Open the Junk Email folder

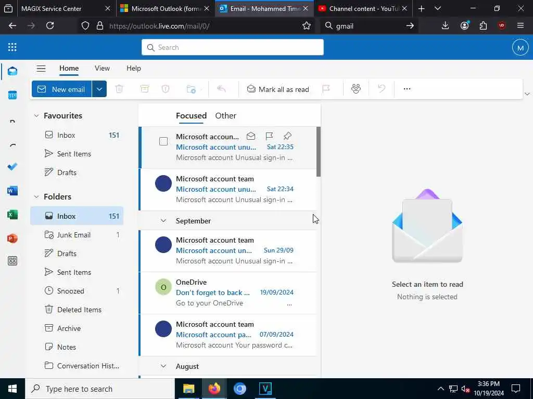[77, 235]
